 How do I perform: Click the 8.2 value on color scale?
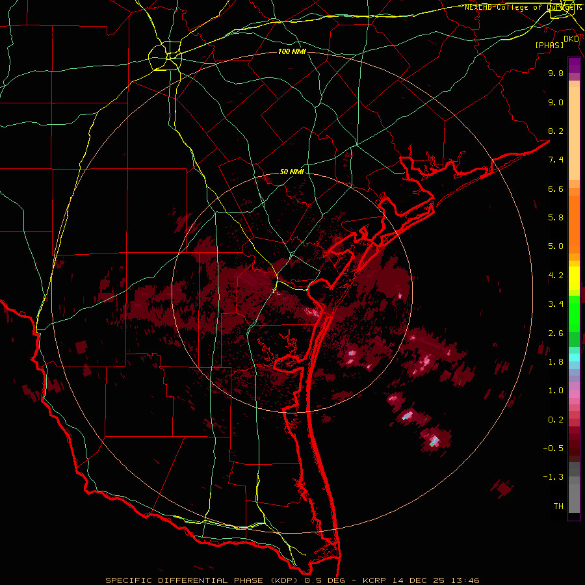[x=556, y=131]
